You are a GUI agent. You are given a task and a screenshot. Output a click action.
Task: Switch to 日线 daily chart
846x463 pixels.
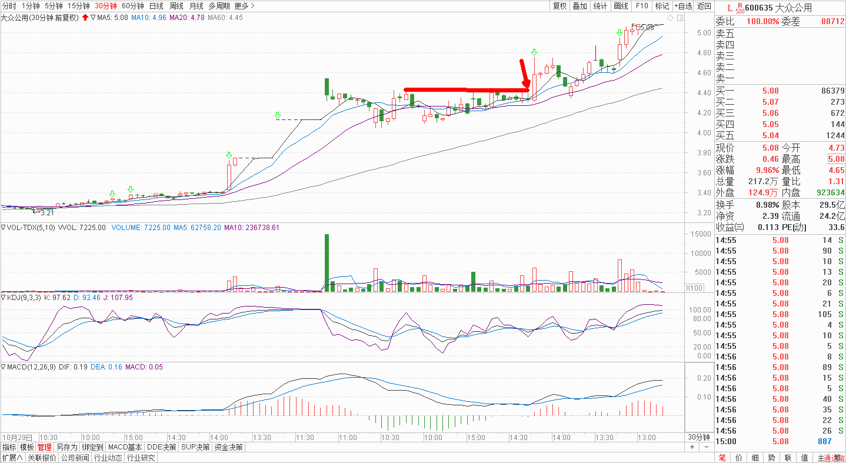156,6
